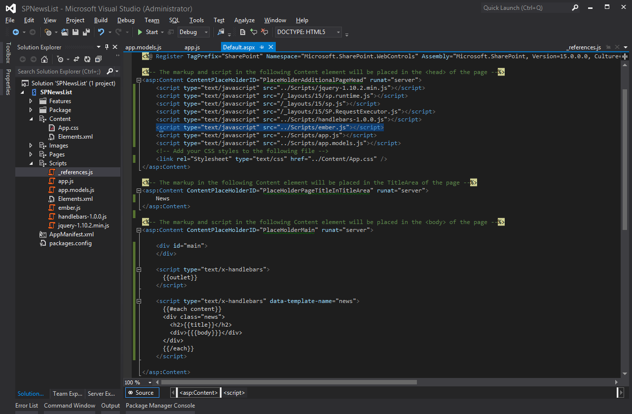
Task: Click the editor split-window handle icon
Action: [x=625, y=56]
